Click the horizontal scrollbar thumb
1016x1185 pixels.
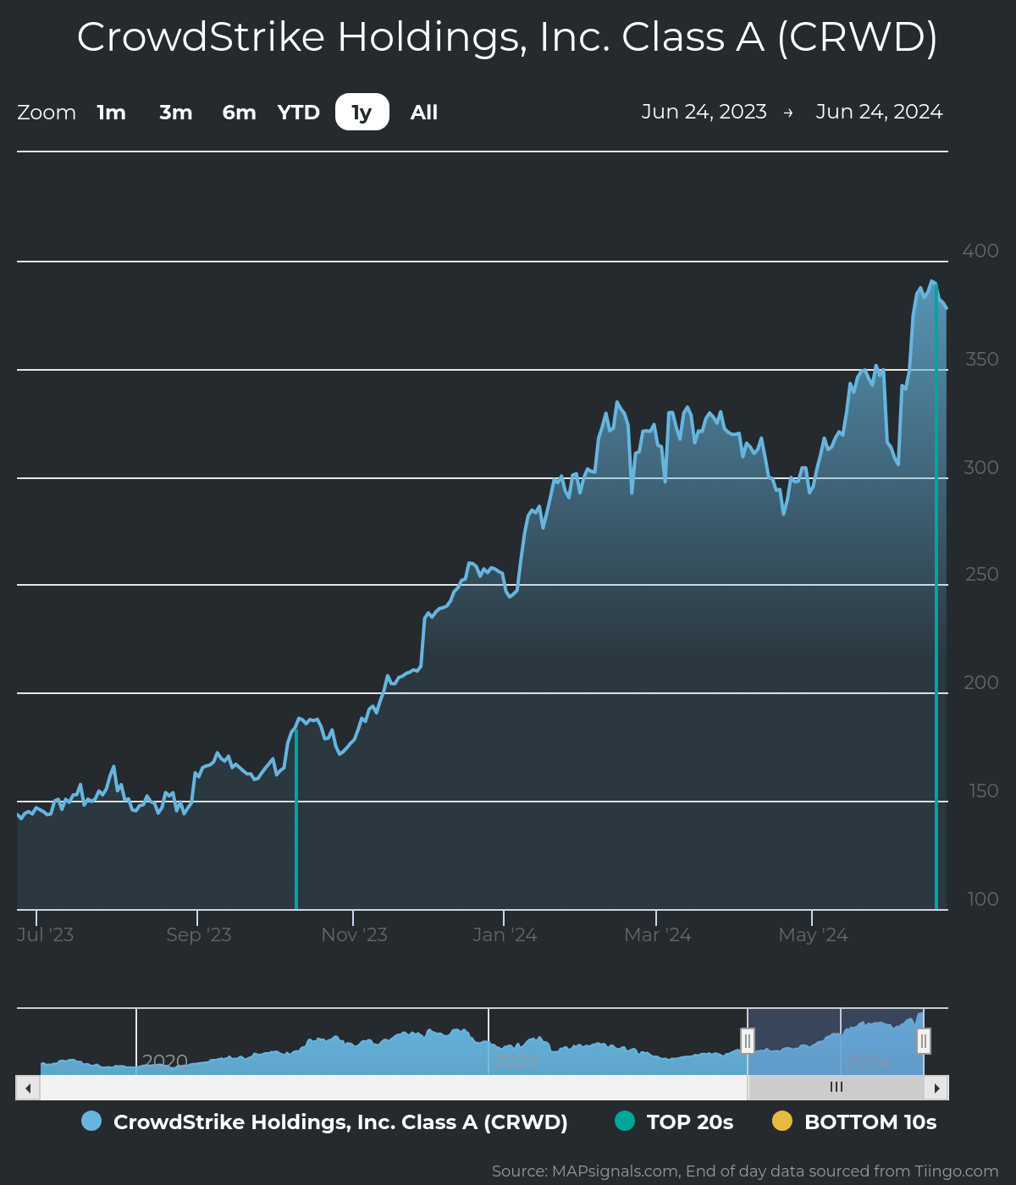click(x=836, y=1088)
